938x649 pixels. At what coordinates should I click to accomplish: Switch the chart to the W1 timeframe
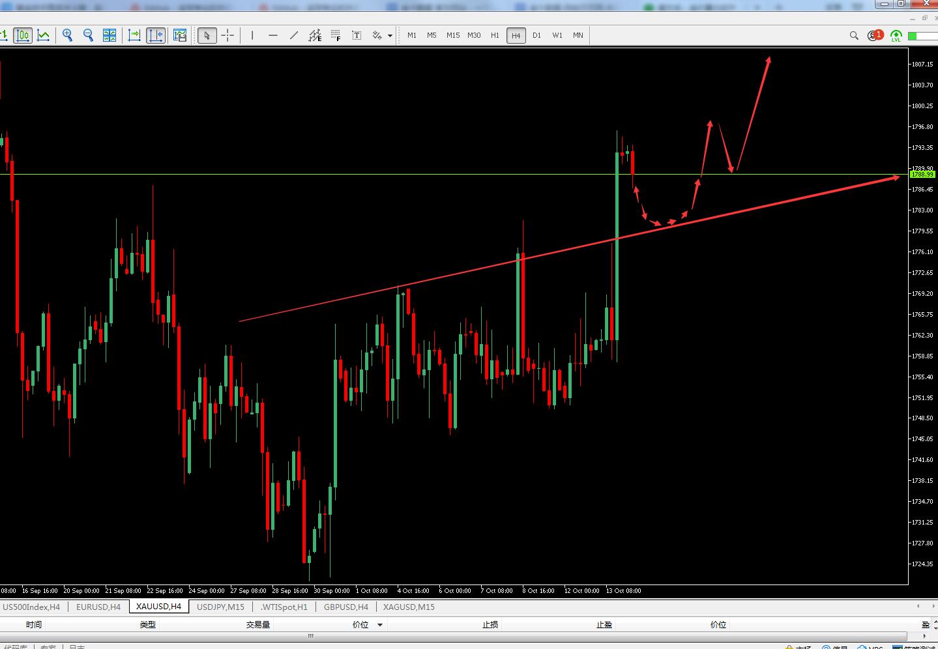pos(557,35)
